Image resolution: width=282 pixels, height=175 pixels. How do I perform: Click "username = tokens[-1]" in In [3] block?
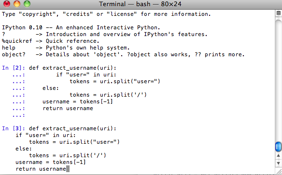(51, 162)
